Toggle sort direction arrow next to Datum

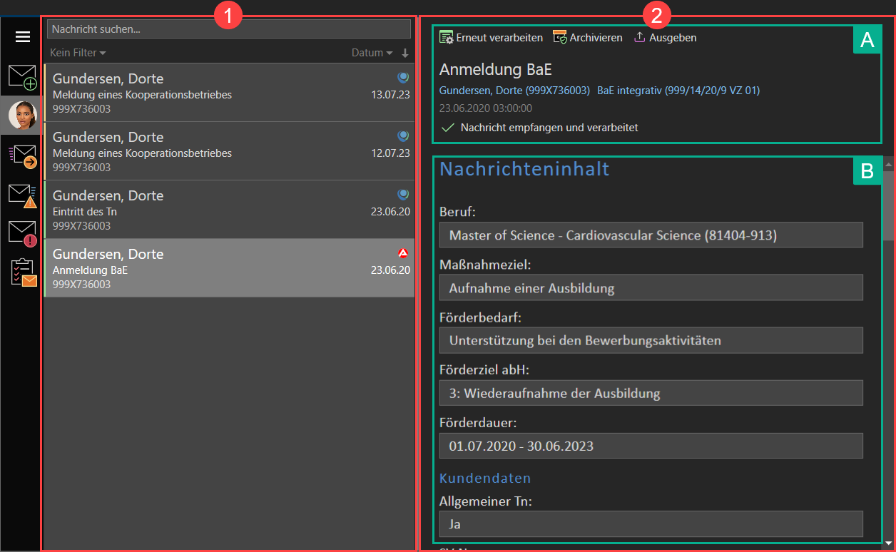point(405,53)
